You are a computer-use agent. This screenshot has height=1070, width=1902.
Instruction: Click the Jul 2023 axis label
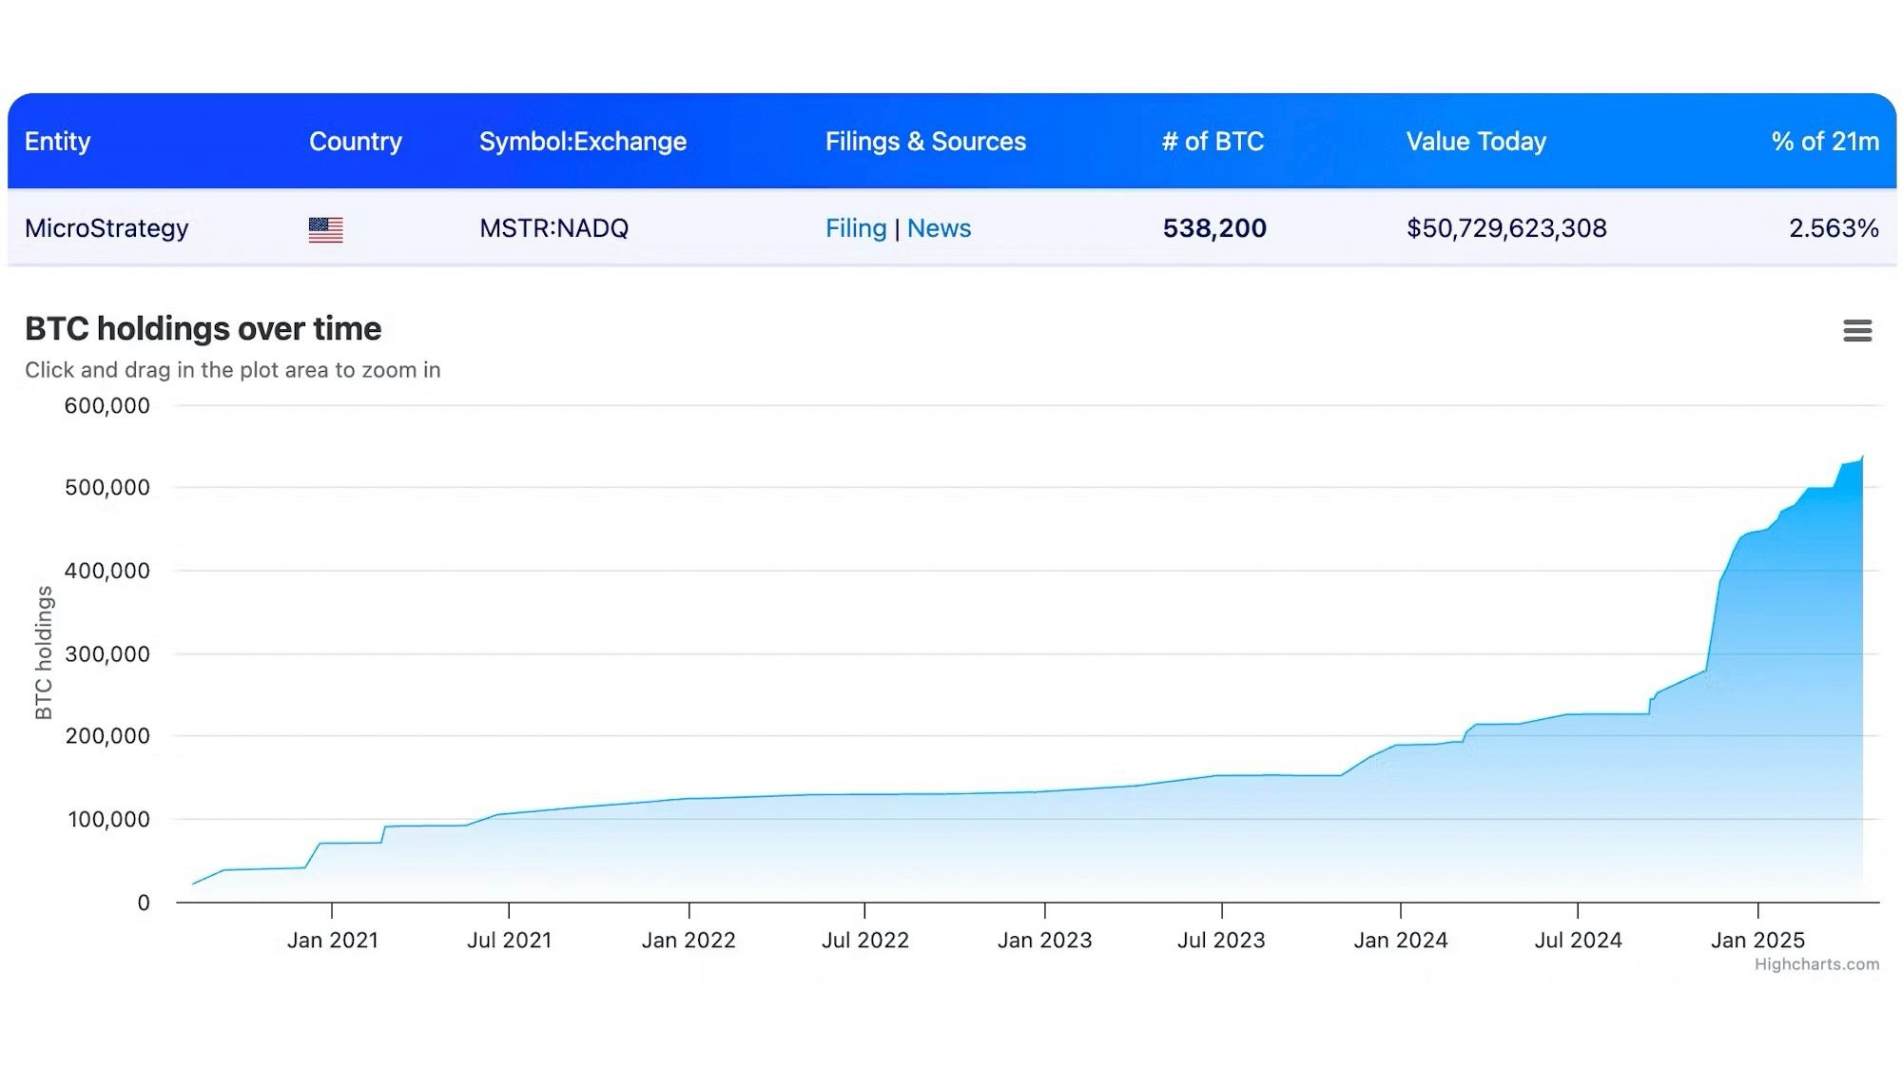(1222, 941)
